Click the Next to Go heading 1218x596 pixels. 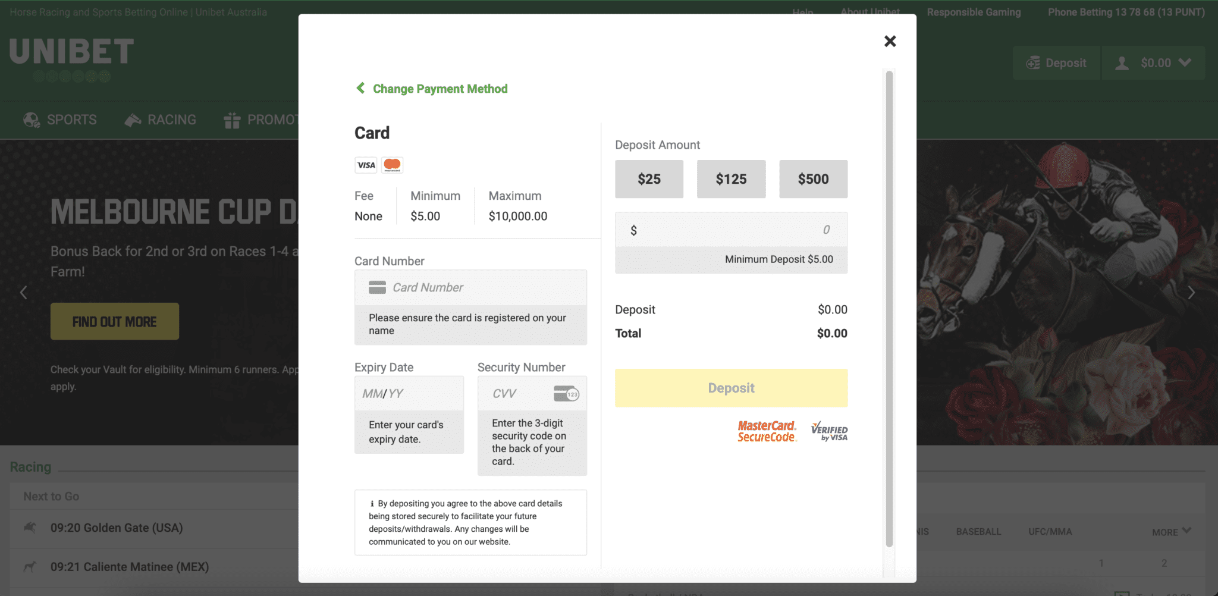[51, 496]
